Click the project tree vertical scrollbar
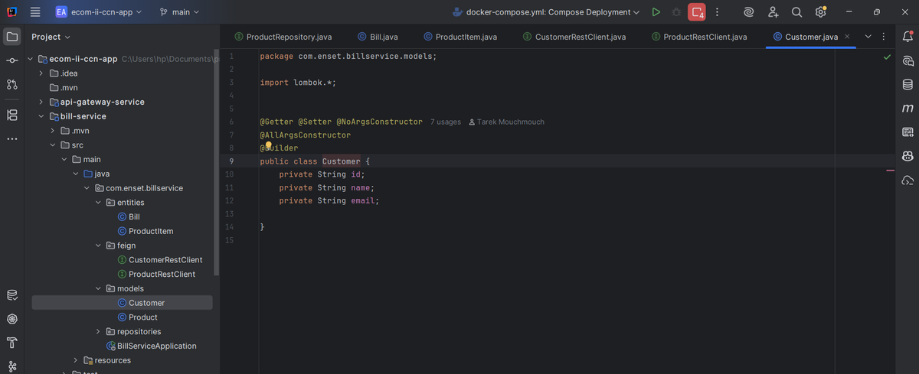The height and width of the screenshot is (374, 919). (217, 163)
